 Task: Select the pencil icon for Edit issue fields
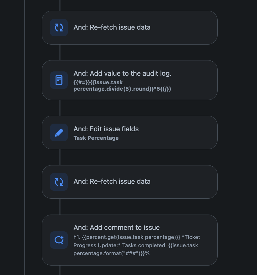point(59,132)
